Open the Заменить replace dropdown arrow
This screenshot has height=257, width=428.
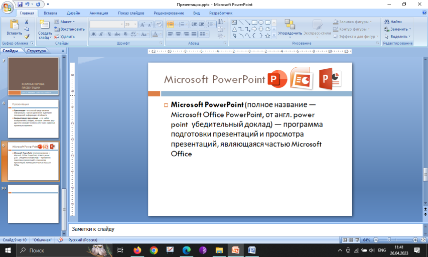[410, 29]
